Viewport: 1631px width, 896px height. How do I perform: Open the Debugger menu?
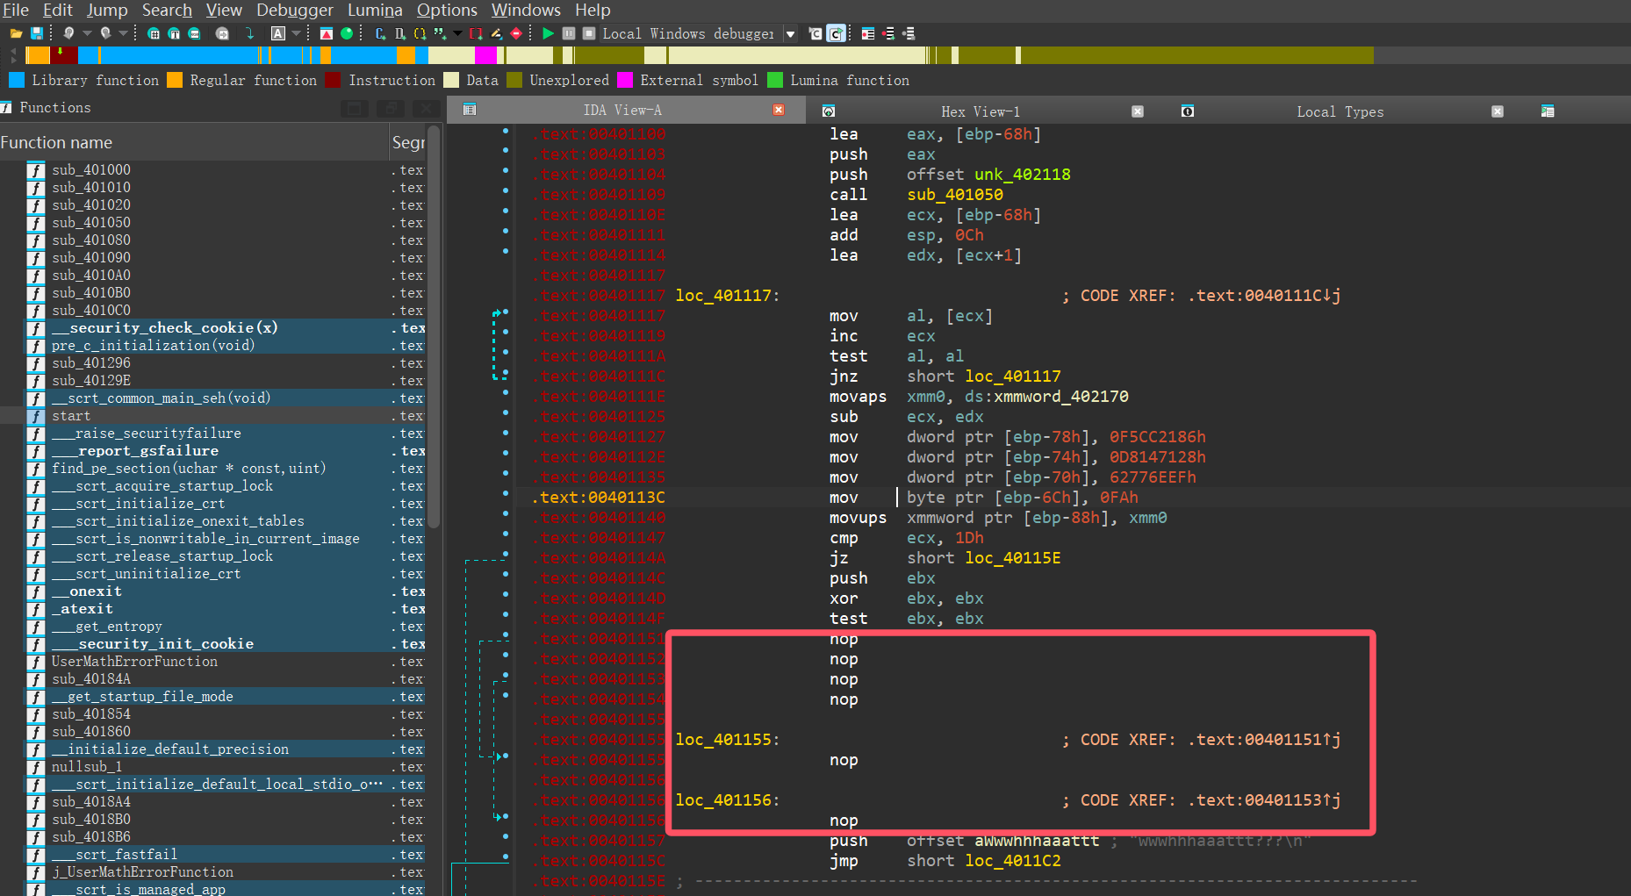[294, 11]
